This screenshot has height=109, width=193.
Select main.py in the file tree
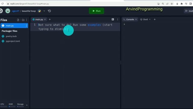click(14, 25)
